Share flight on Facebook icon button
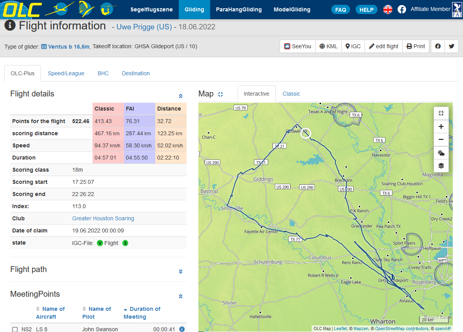The image size is (463, 332). 438,46
